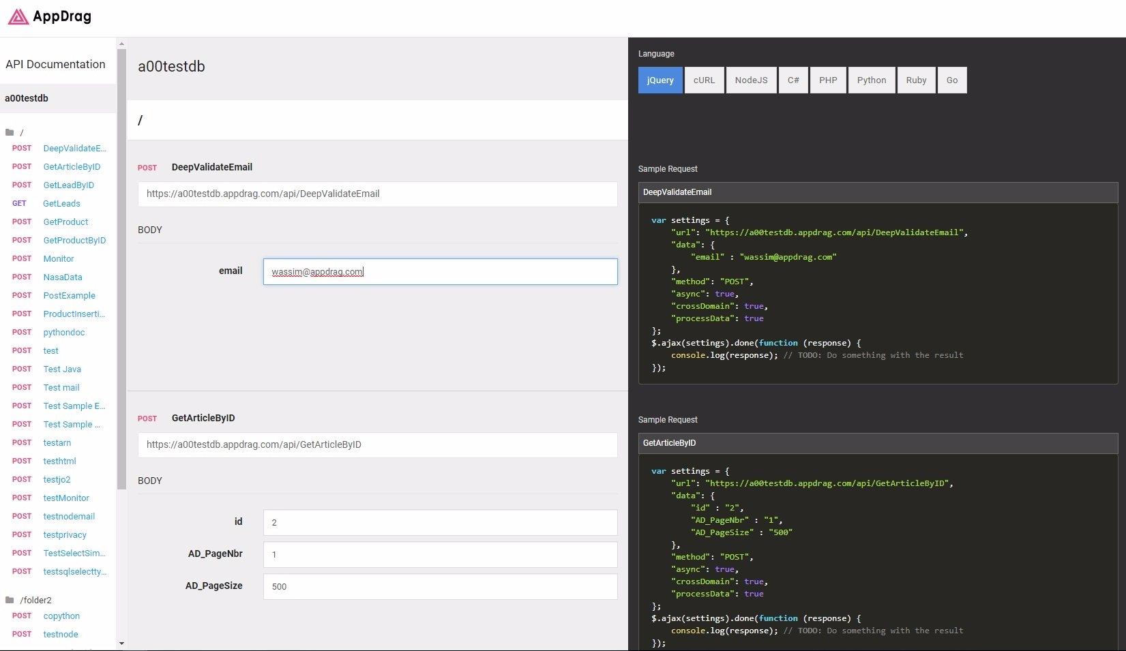Open GetProduct endpoint in sidebar
The image size is (1126, 651).
(65, 222)
